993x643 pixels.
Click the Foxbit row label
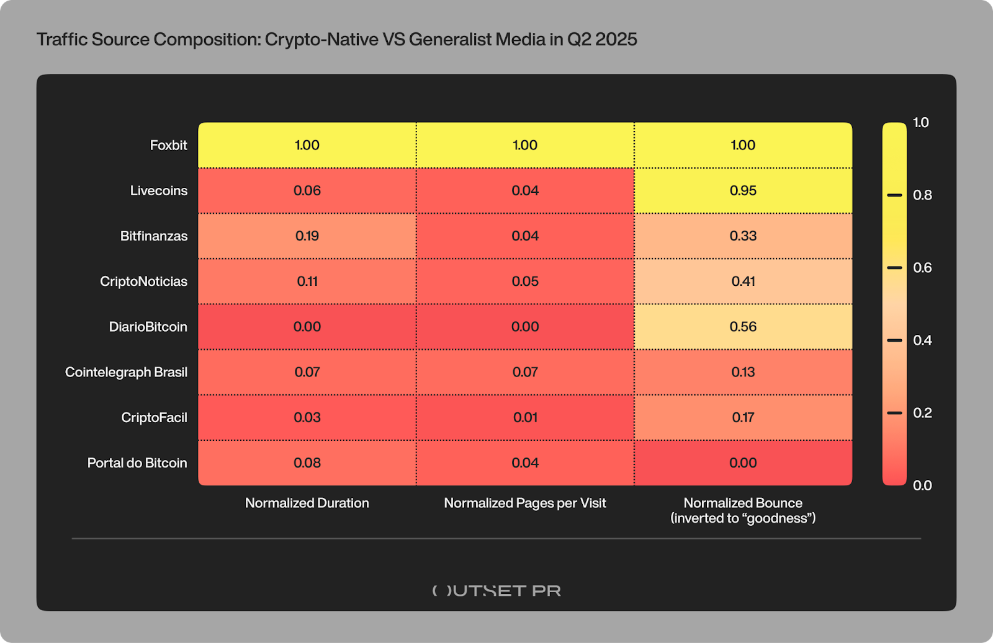click(x=168, y=145)
